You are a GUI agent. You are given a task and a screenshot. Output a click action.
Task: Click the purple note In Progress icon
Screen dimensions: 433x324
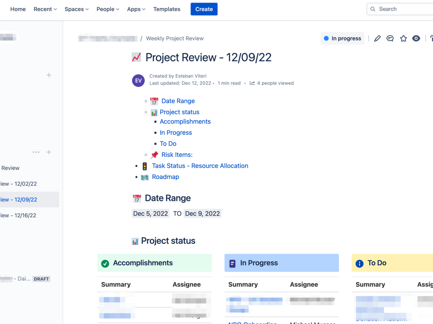point(233,264)
